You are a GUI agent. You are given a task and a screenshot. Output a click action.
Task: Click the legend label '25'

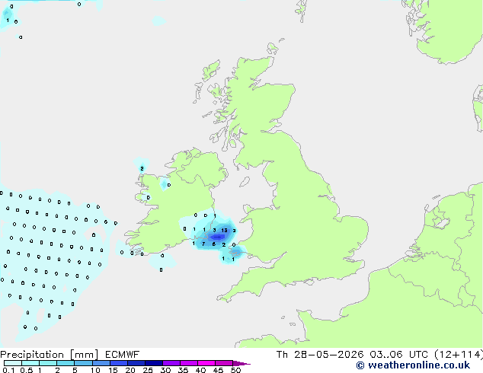(x=148, y=370)
